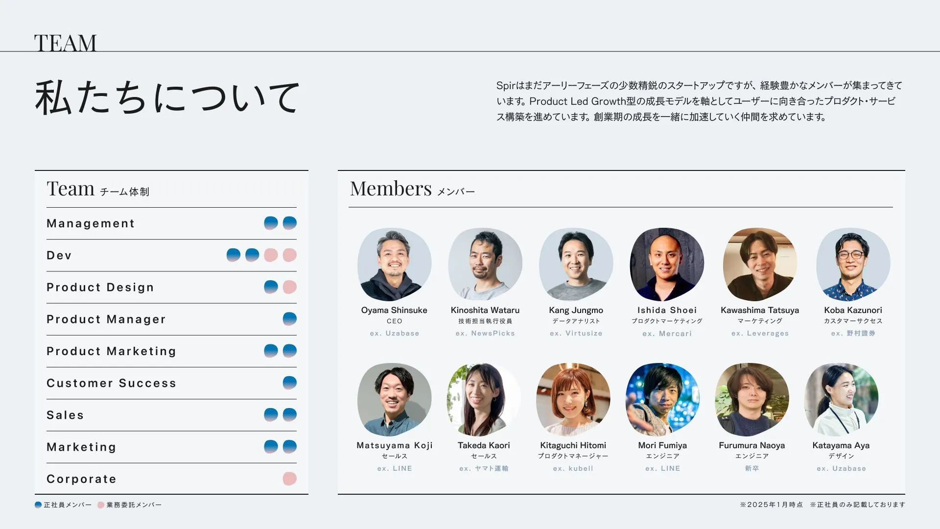Click Kitaguchi Hitomi's profile photo
The width and height of the screenshot is (940, 529).
573,400
